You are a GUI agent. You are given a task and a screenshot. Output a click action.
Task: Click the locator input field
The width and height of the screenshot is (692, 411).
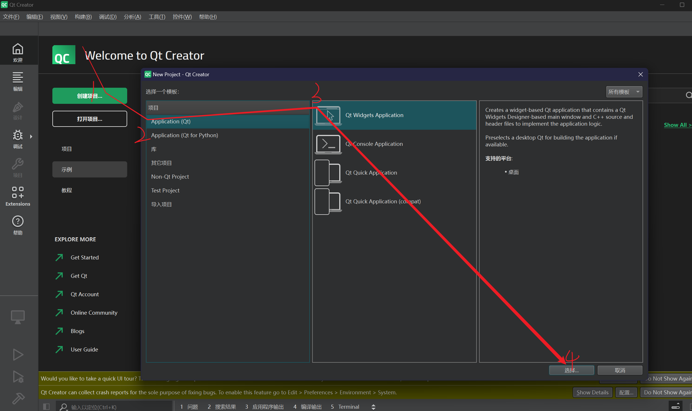(x=115, y=407)
